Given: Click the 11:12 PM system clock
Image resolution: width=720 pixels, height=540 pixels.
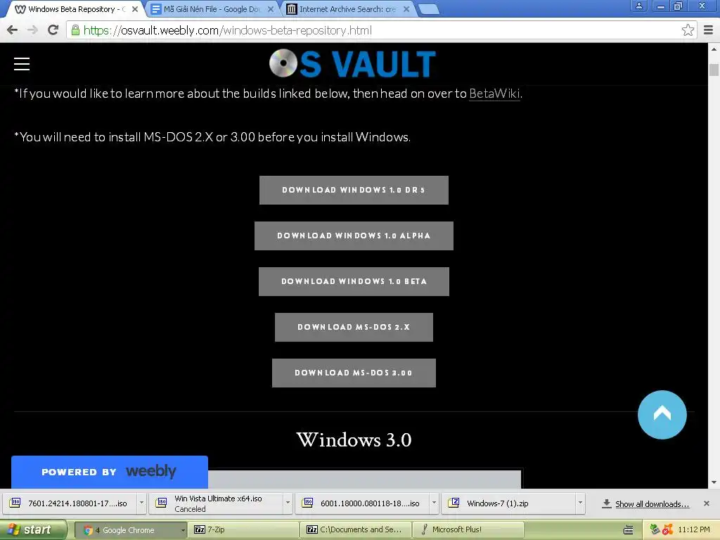Looking at the screenshot, I should [x=693, y=529].
